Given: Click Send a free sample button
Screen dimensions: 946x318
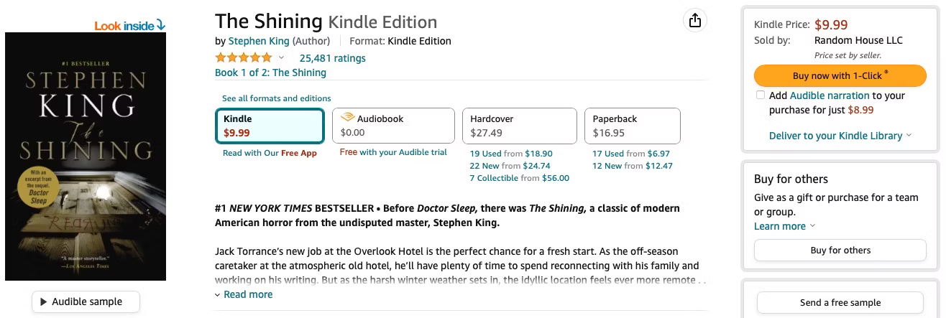Looking at the screenshot, I should point(840,302).
